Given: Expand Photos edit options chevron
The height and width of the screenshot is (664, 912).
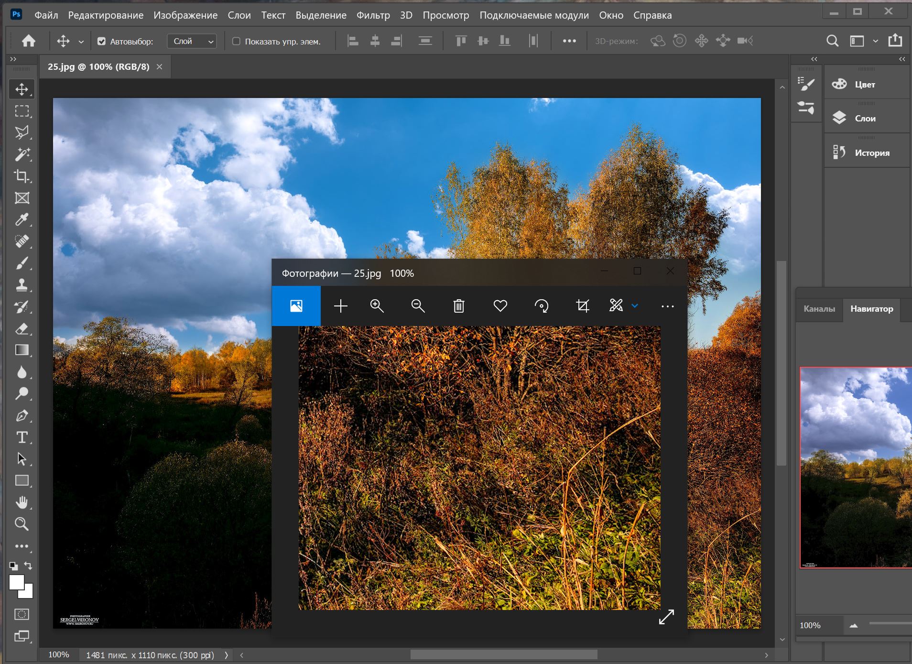Looking at the screenshot, I should click(635, 306).
